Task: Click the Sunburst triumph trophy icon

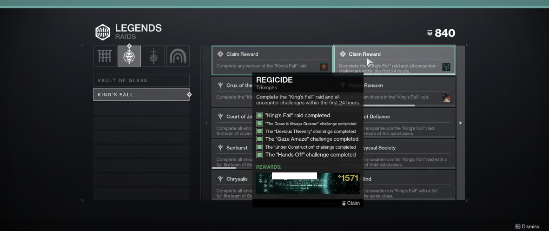Action: tap(220, 148)
